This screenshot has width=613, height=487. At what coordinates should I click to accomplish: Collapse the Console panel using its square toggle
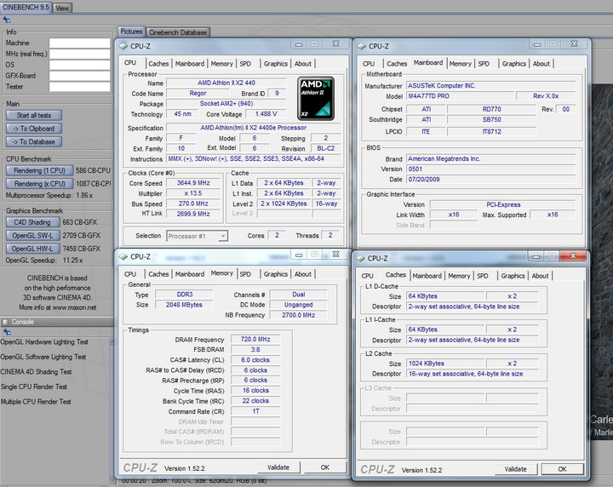[5, 322]
